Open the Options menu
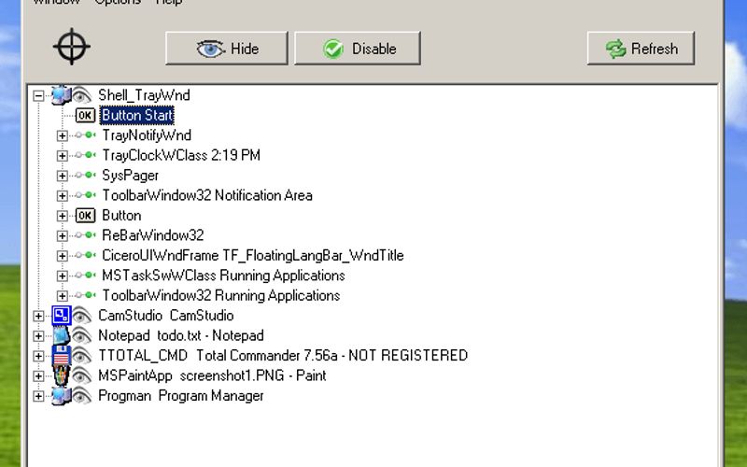Viewport: 747px width, 467px height. 118,2
